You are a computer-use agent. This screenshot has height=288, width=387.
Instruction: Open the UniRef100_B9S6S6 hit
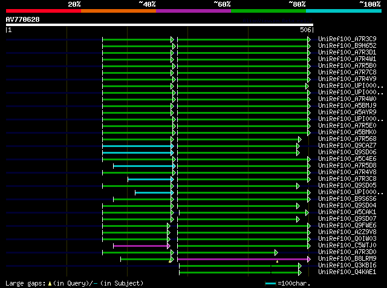[x=347, y=199]
